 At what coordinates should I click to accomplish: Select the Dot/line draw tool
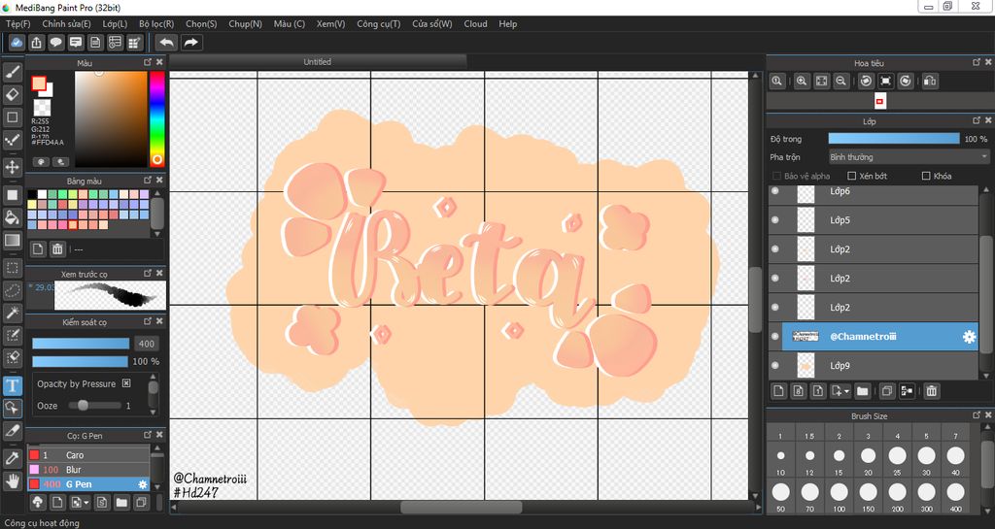12,140
